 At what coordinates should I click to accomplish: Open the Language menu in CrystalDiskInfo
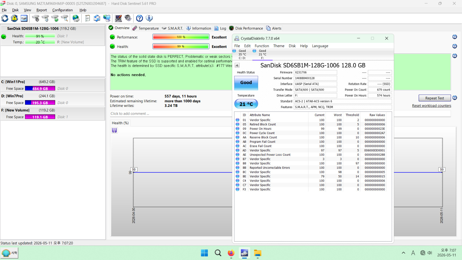click(x=320, y=46)
